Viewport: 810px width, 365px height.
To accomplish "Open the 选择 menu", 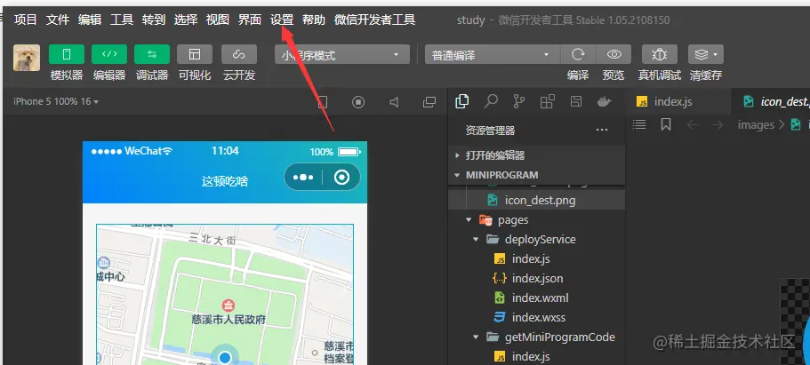I will 186,20.
